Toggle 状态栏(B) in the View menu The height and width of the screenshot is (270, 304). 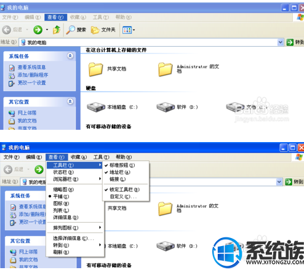(x=74, y=172)
